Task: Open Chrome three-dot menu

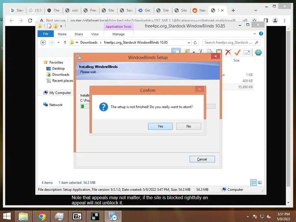Action: point(284,21)
